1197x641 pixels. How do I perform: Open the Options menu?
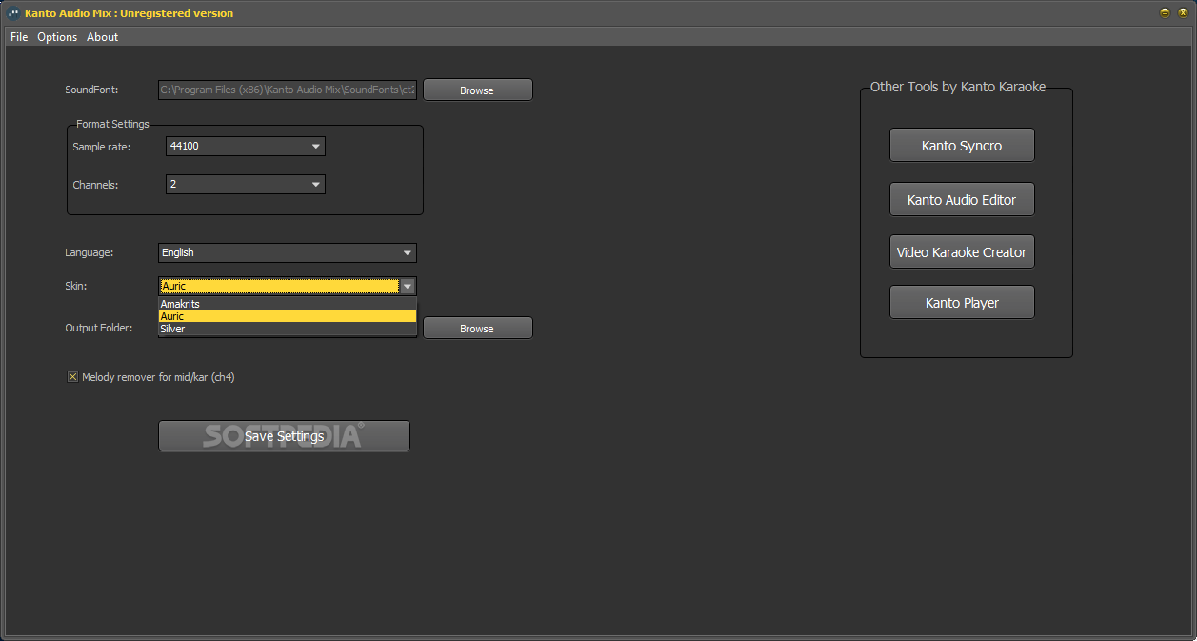[57, 37]
